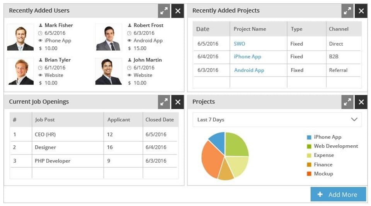This screenshot has width=371, height=206.
Task: Close the Projects chart panel
Action: (361, 102)
